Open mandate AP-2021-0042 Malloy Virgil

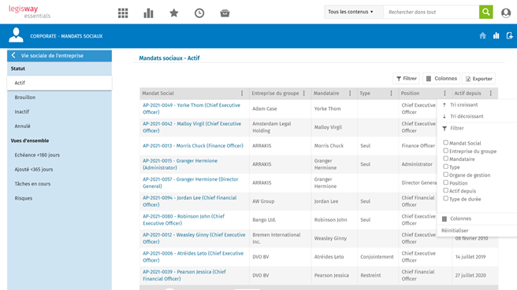192,127
